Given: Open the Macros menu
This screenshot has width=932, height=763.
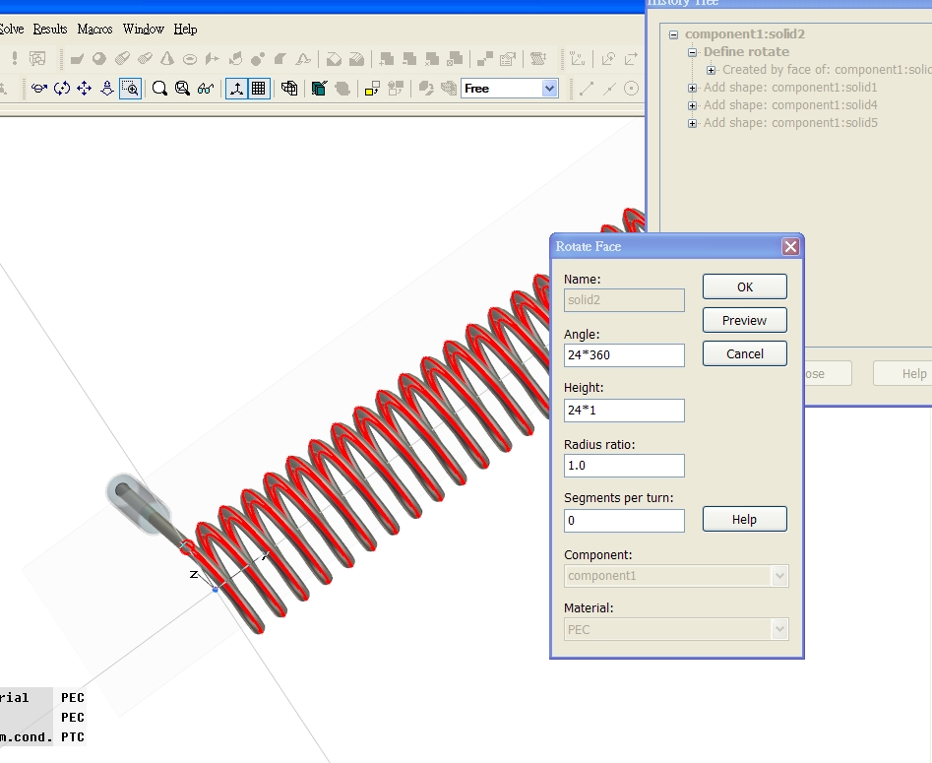Looking at the screenshot, I should 94,29.
